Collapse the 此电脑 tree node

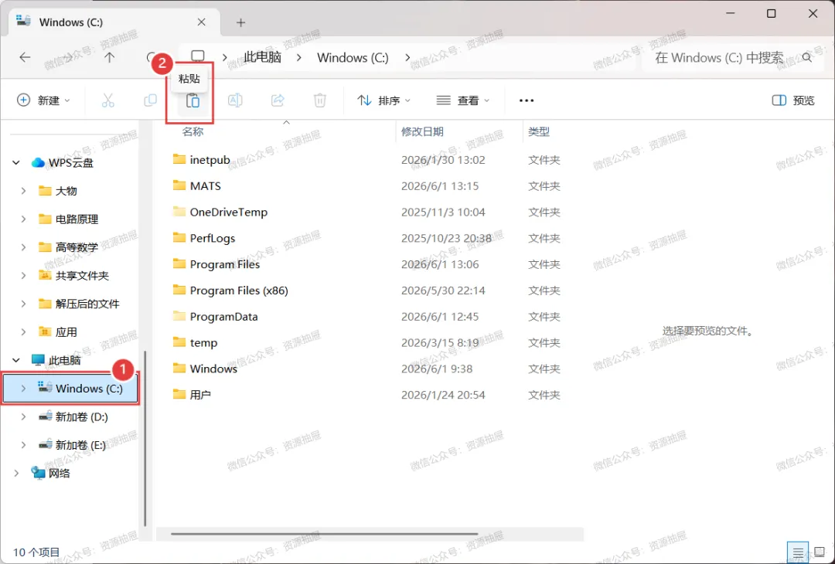[16, 360]
